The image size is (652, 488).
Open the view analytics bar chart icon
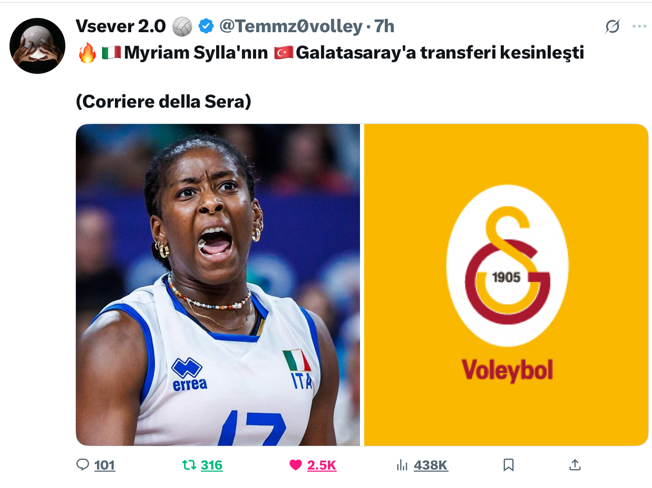point(402,465)
